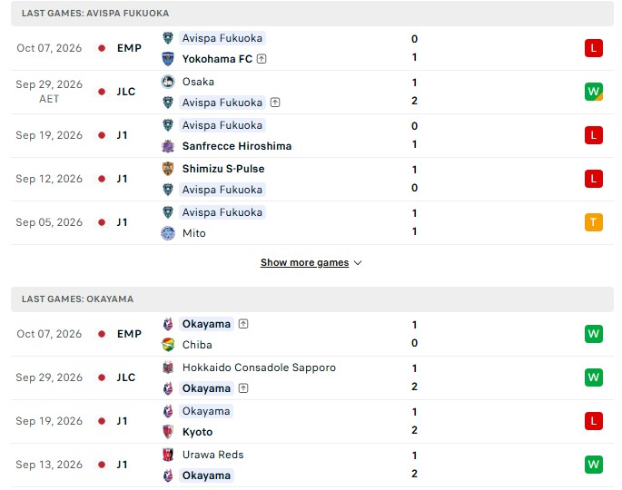Viewport: 622px width, 490px height.
Task: Click the Last Games: Okayama header
Action: [312, 299]
